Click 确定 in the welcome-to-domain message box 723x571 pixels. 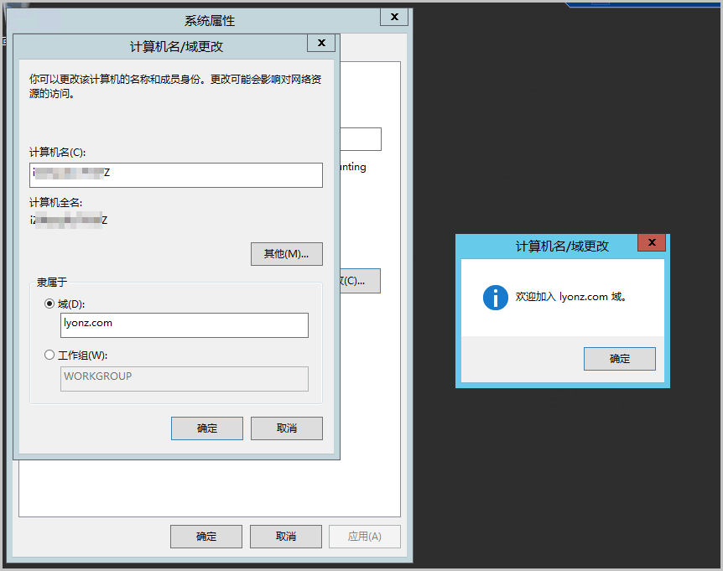click(x=619, y=359)
